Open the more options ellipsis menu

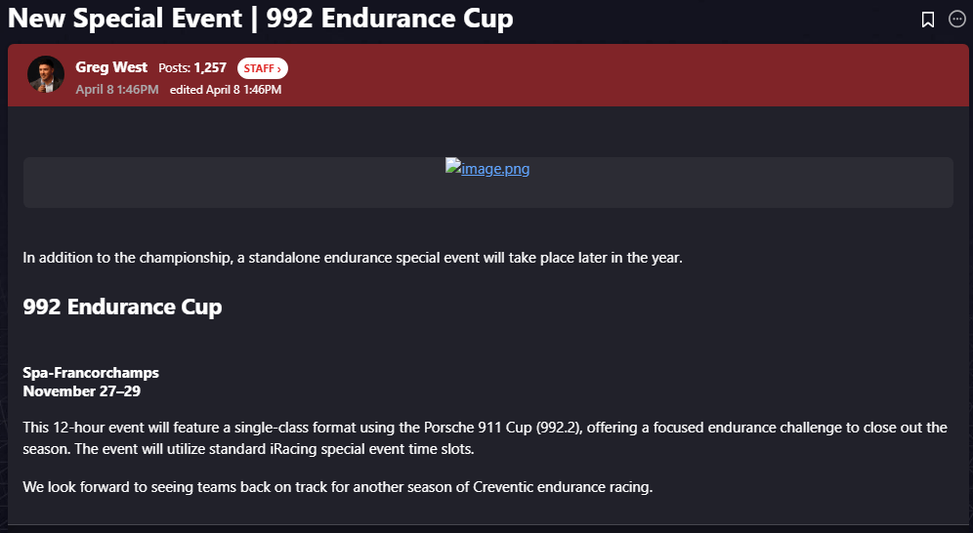tap(957, 20)
